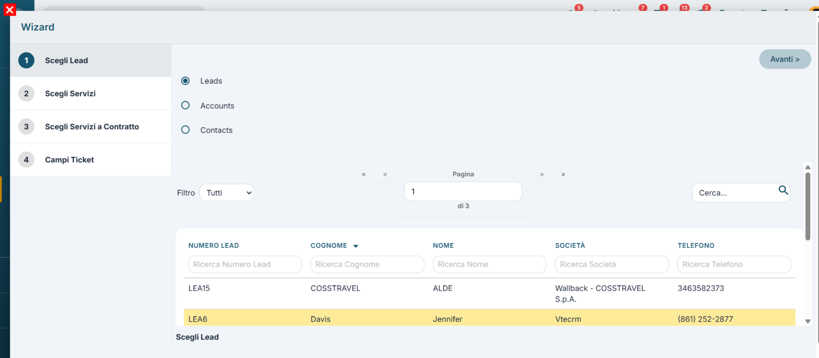Click the COSSTRAVEL surname cell
Viewport: 819px width, 358px height.
[x=335, y=288]
